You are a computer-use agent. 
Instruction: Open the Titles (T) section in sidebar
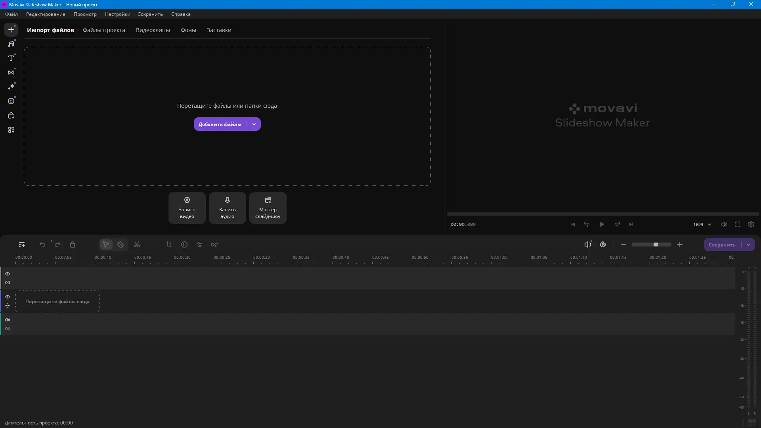[x=11, y=58]
